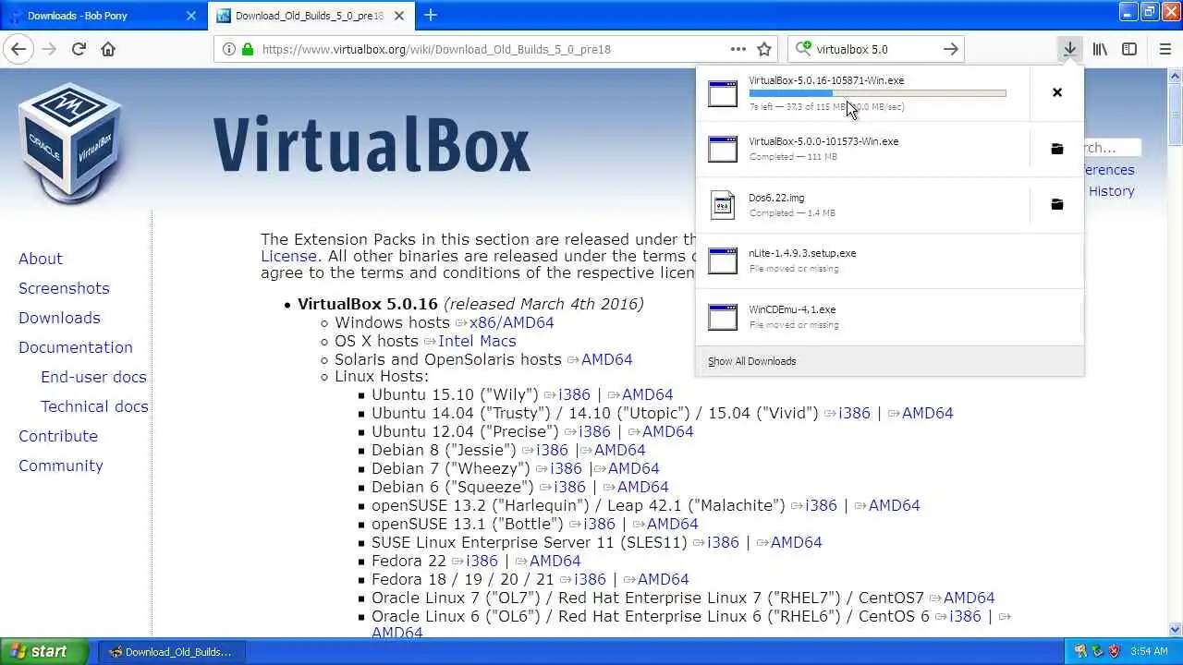
Task: Open the History link at top right
Action: click(1111, 191)
